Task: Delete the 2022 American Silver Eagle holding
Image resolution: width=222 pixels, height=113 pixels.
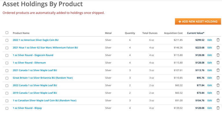Action: coord(218,40)
